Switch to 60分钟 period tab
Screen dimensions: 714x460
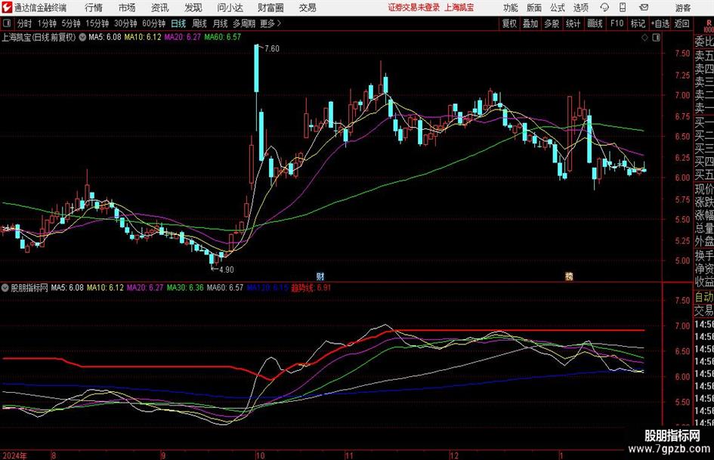(154, 23)
